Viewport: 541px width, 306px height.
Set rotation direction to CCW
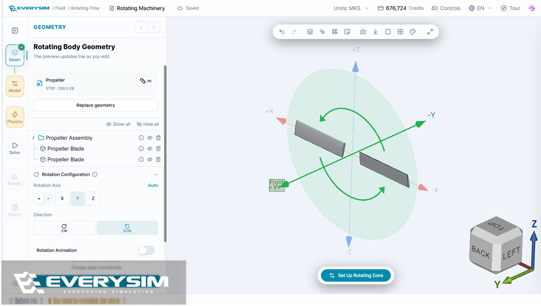pos(127,228)
